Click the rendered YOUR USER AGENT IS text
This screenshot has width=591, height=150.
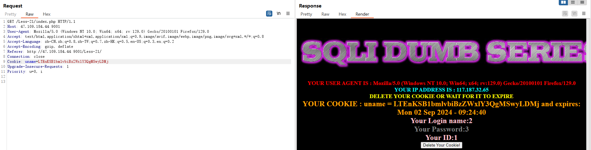coord(441,83)
